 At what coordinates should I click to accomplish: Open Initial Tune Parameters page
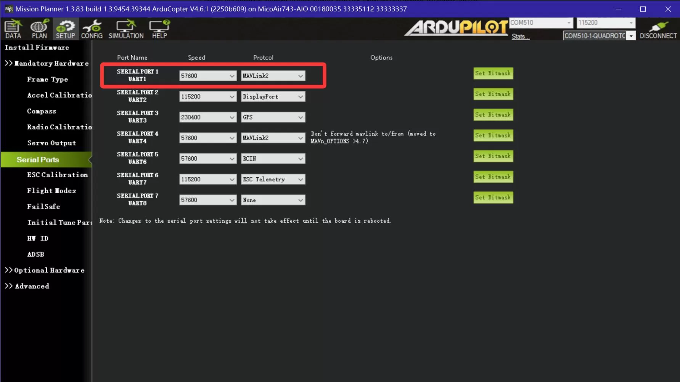click(59, 223)
